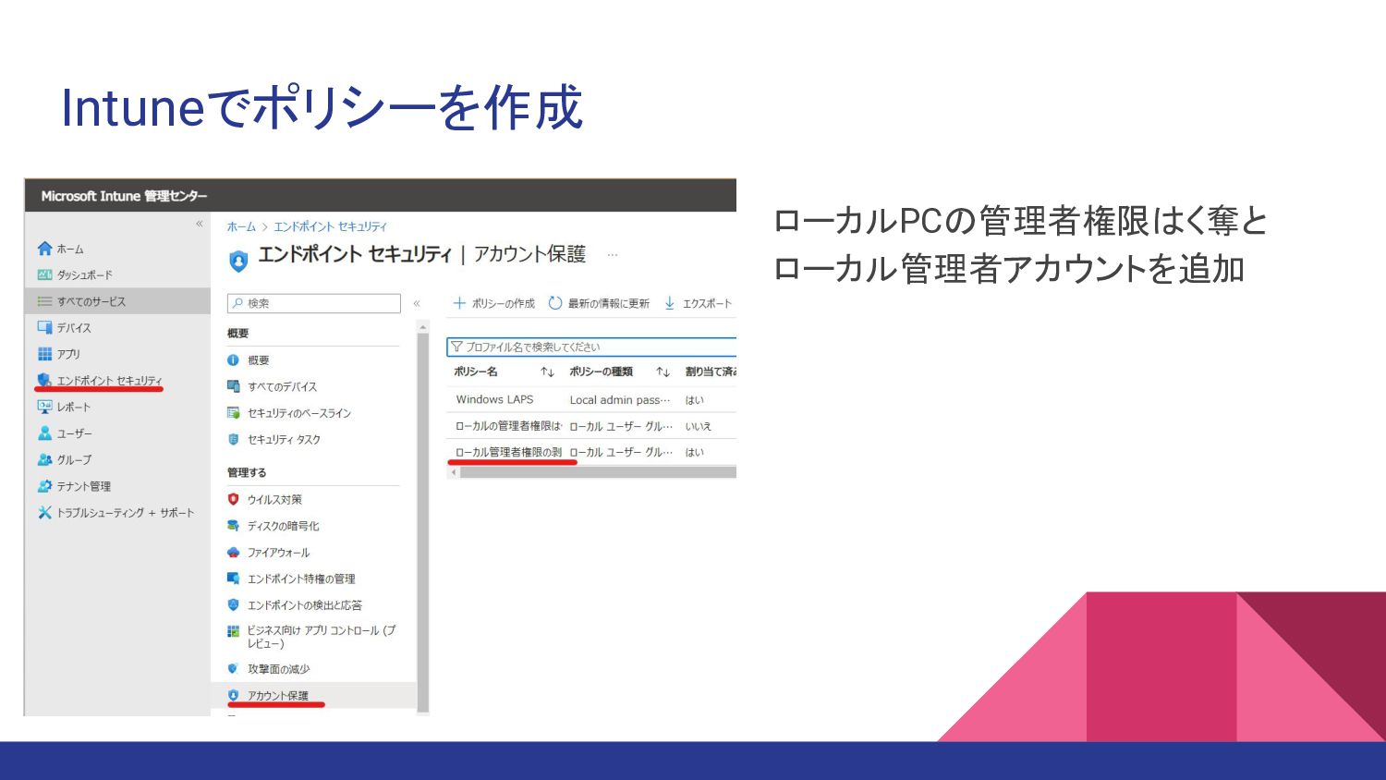Open アカウント保護 menu item
Image resolution: width=1386 pixels, height=780 pixels.
(x=278, y=695)
